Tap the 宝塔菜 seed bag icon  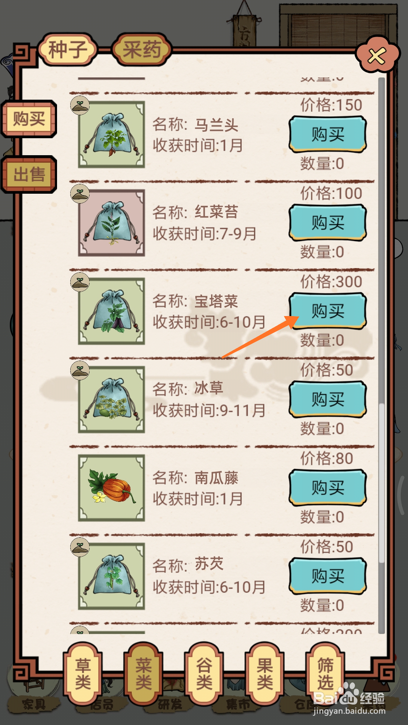[x=111, y=311]
